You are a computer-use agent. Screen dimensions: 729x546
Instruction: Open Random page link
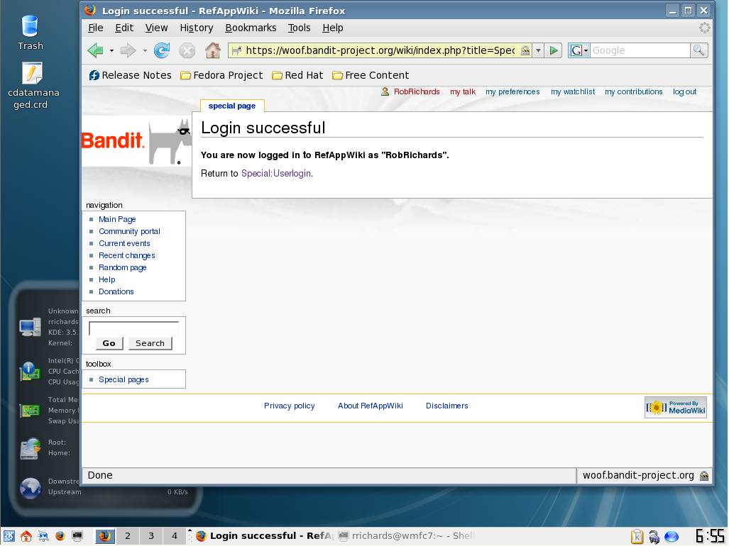click(x=122, y=267)
